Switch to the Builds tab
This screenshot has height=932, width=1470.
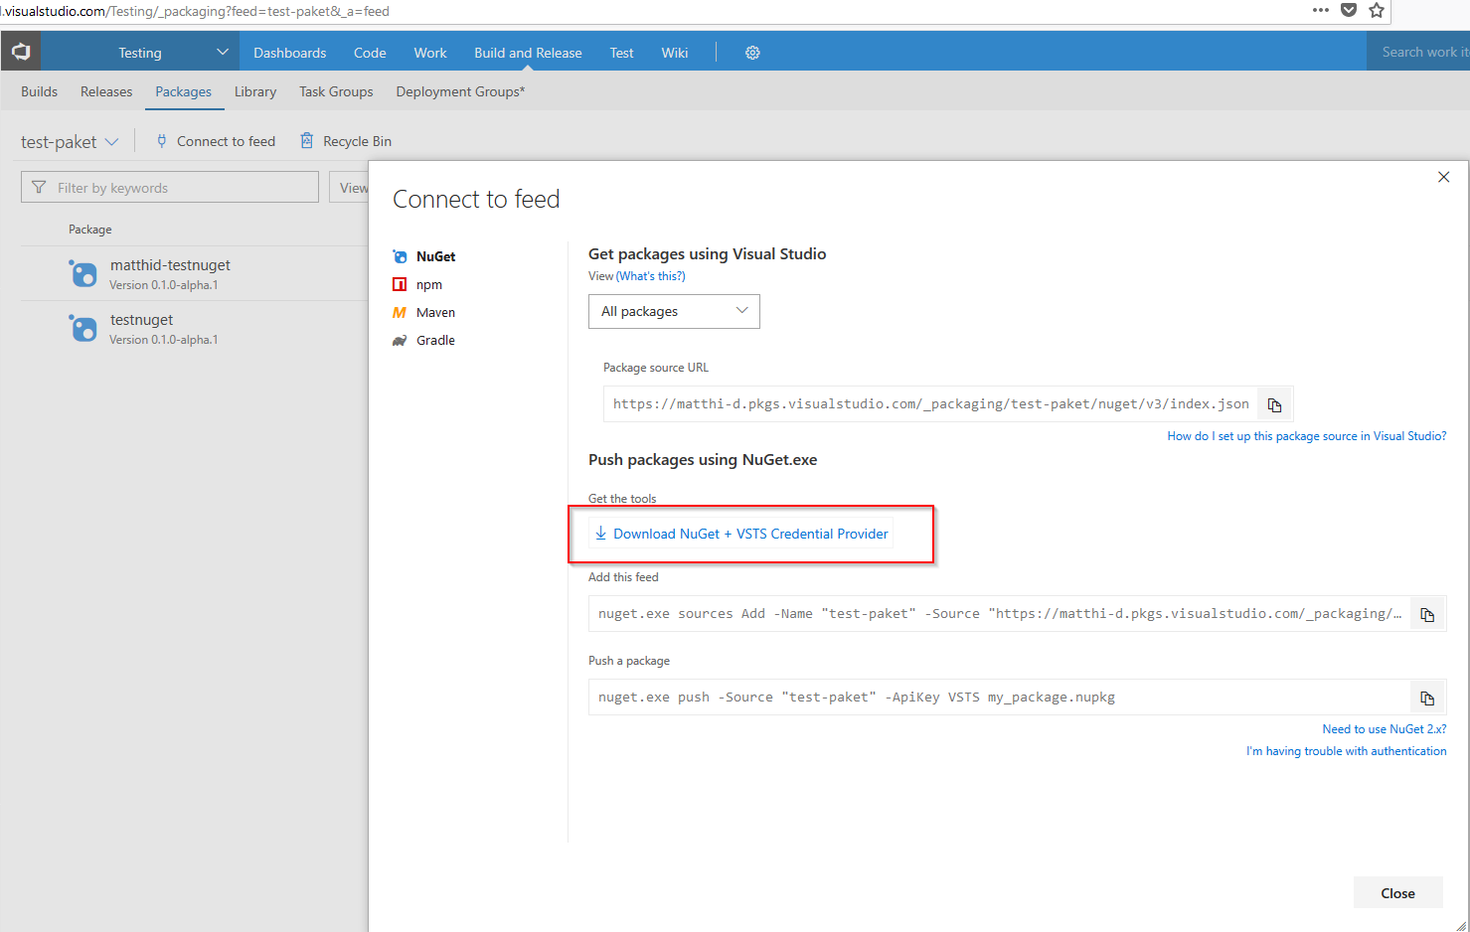coord(39,91)
